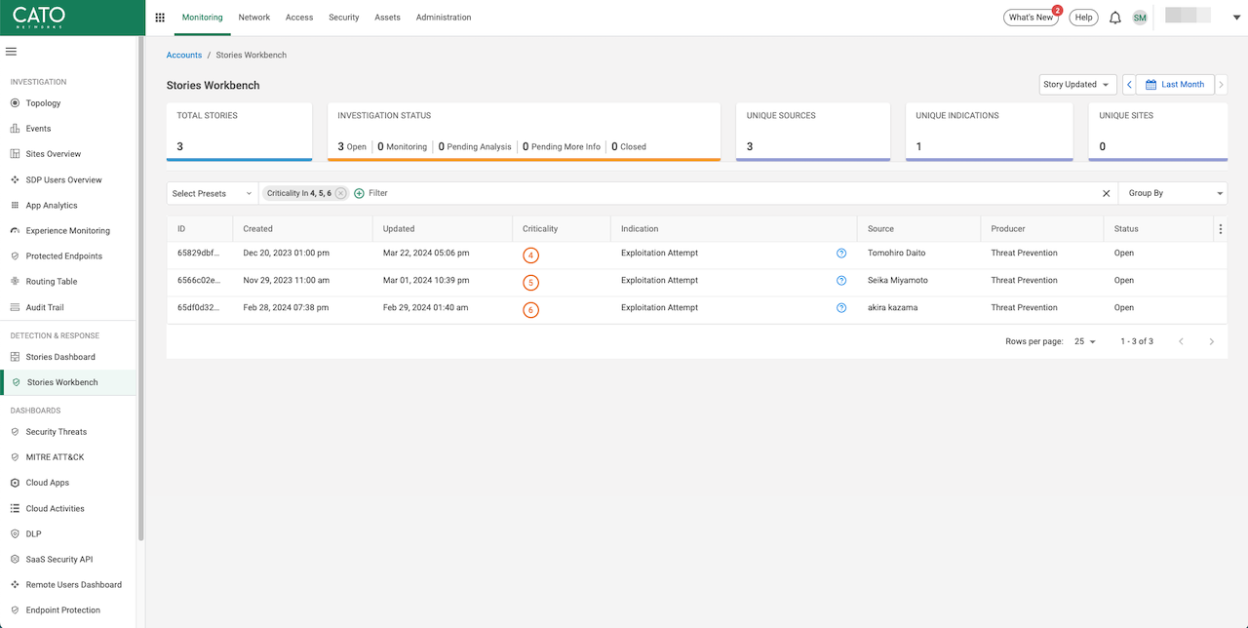Follow the Accounts breadcrumb link

[x=184, y=56]
